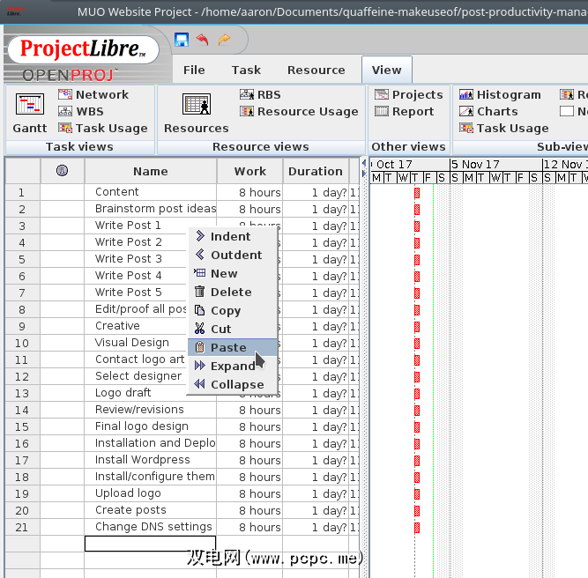588x578 pixels.
Task: Click the red Undo arrow icon
Action: [x=203, y=40]
